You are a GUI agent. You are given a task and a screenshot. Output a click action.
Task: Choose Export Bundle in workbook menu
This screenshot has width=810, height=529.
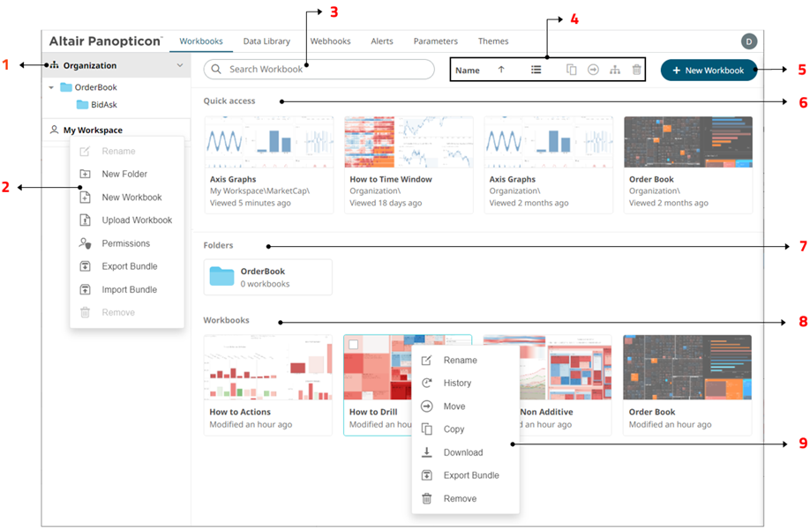[x=471, y=475]
